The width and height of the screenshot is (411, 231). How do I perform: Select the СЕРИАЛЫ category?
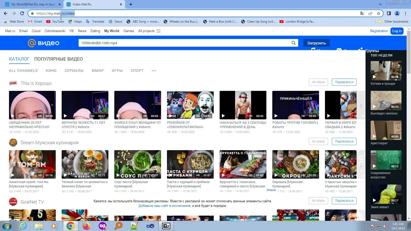coord(74,71)
